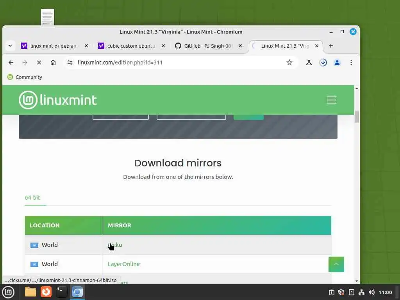Click the scrollbar up arrow
Image resolution: width=400 pixels, height=300 pixels.
[357, 88]
